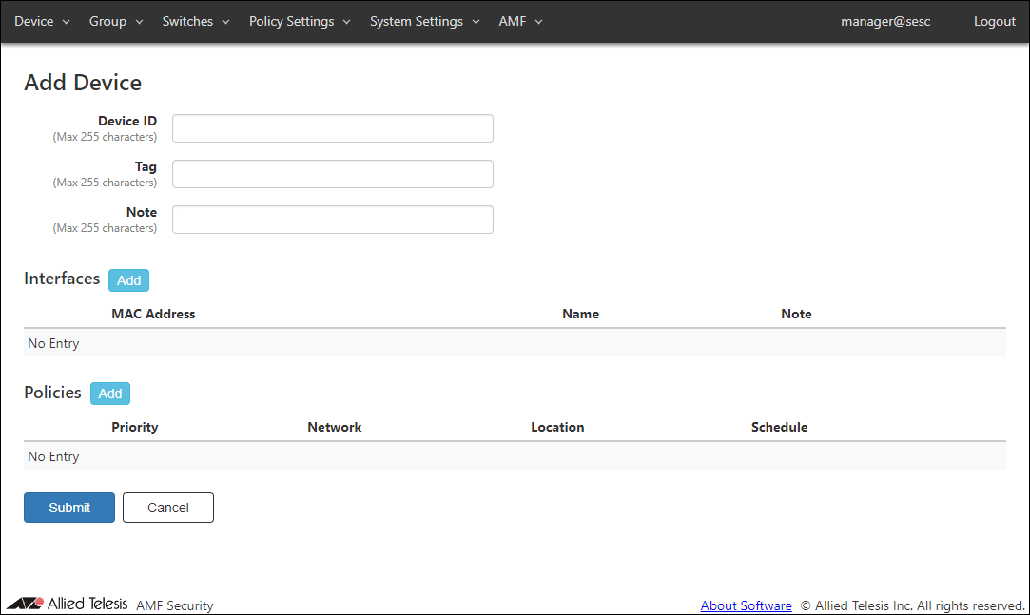Expand the Group menu
The width and height of the screenshot is (1030, 615).
[116, 21]
